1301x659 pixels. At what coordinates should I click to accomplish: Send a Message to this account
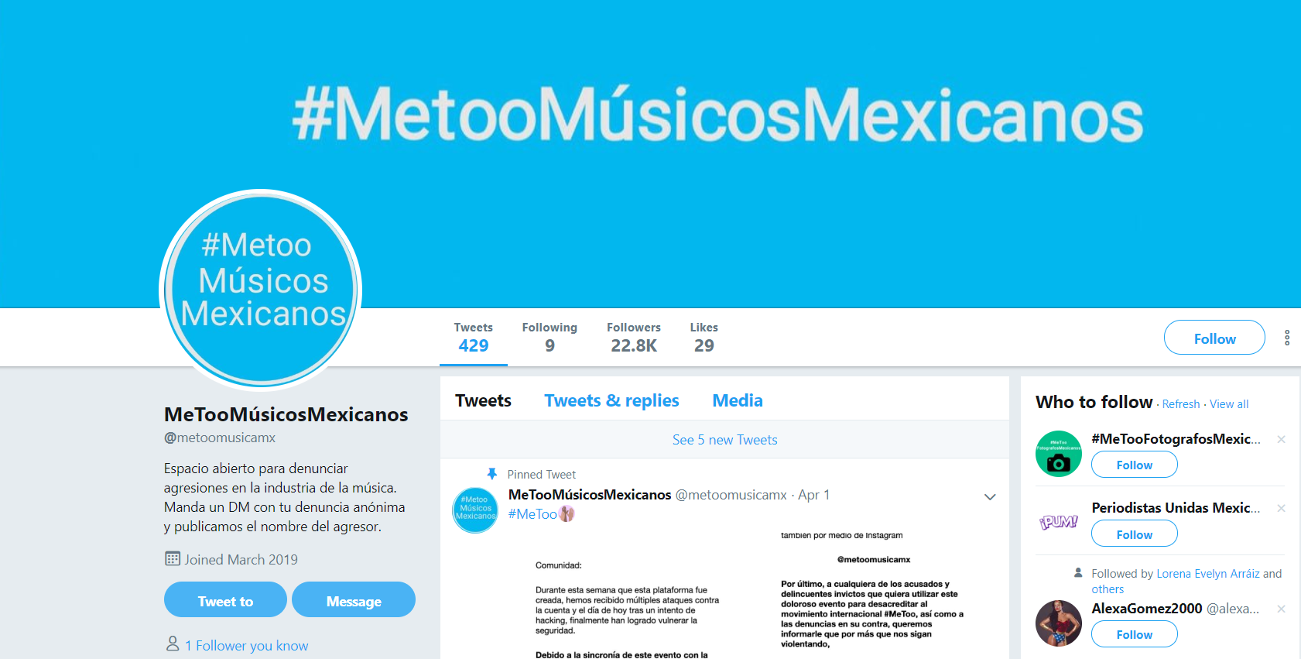tap(354, 600)
